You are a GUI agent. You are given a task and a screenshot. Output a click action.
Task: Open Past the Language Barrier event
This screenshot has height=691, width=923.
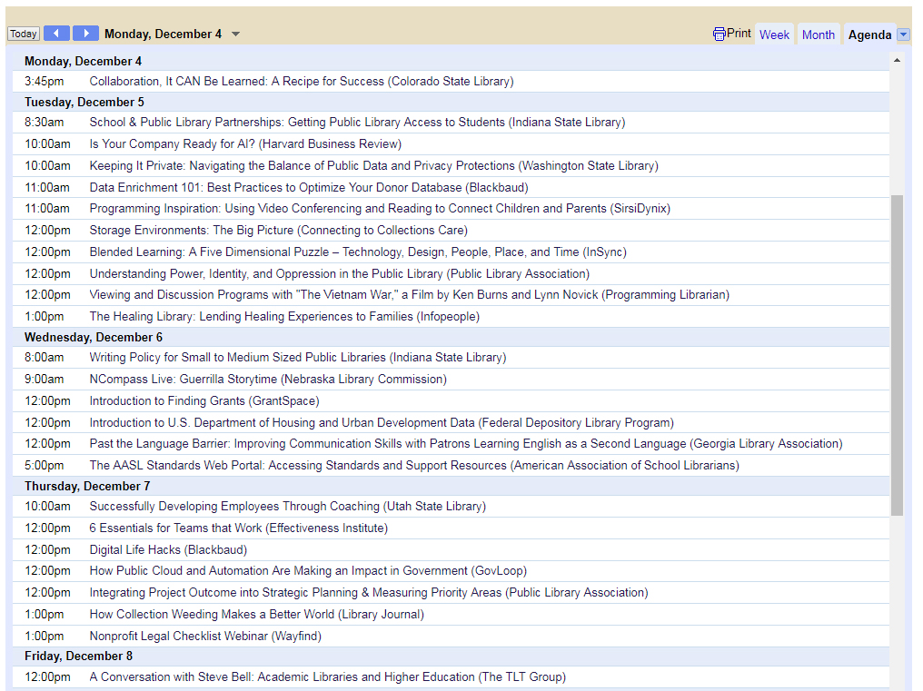click(466, 444)
